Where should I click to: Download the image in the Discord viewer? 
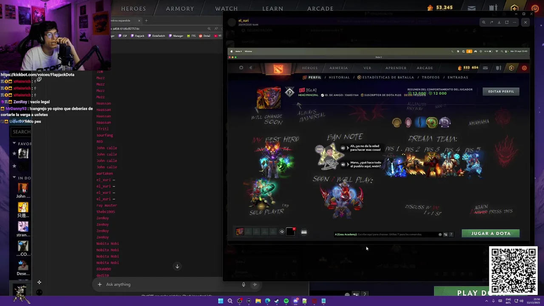499,22
